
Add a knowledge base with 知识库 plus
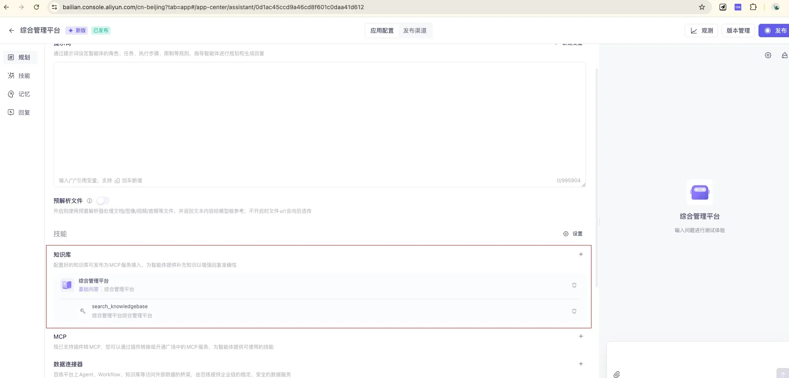coord(581,254)
